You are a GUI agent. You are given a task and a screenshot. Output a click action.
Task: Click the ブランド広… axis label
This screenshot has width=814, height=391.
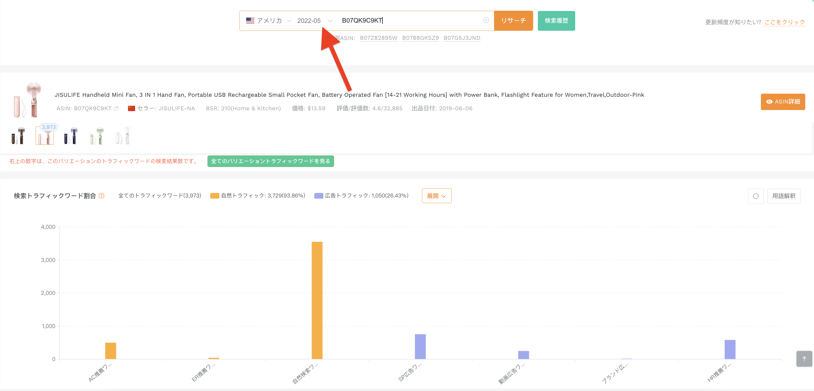[x=615, y=373]
